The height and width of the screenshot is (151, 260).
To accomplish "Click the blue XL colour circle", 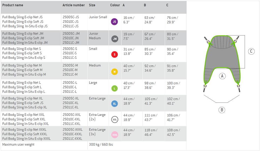I will tap(115, 104).
